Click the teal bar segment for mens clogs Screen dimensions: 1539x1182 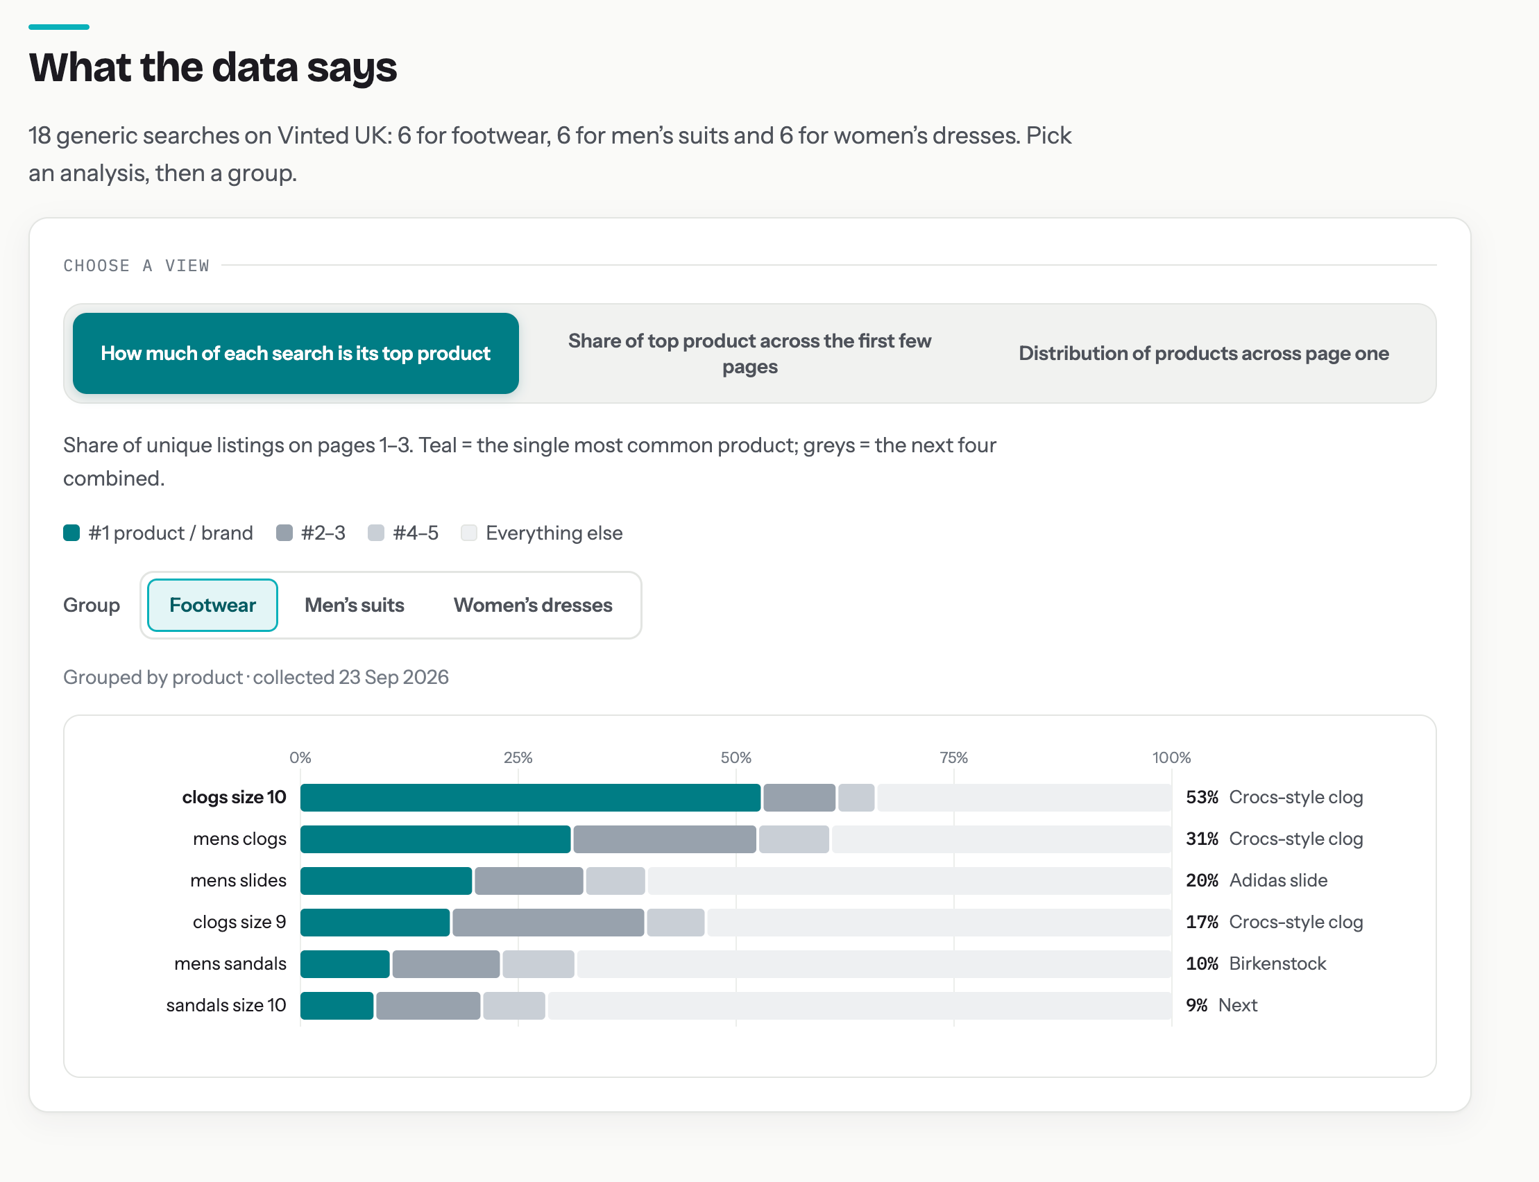tap(436, 839)
